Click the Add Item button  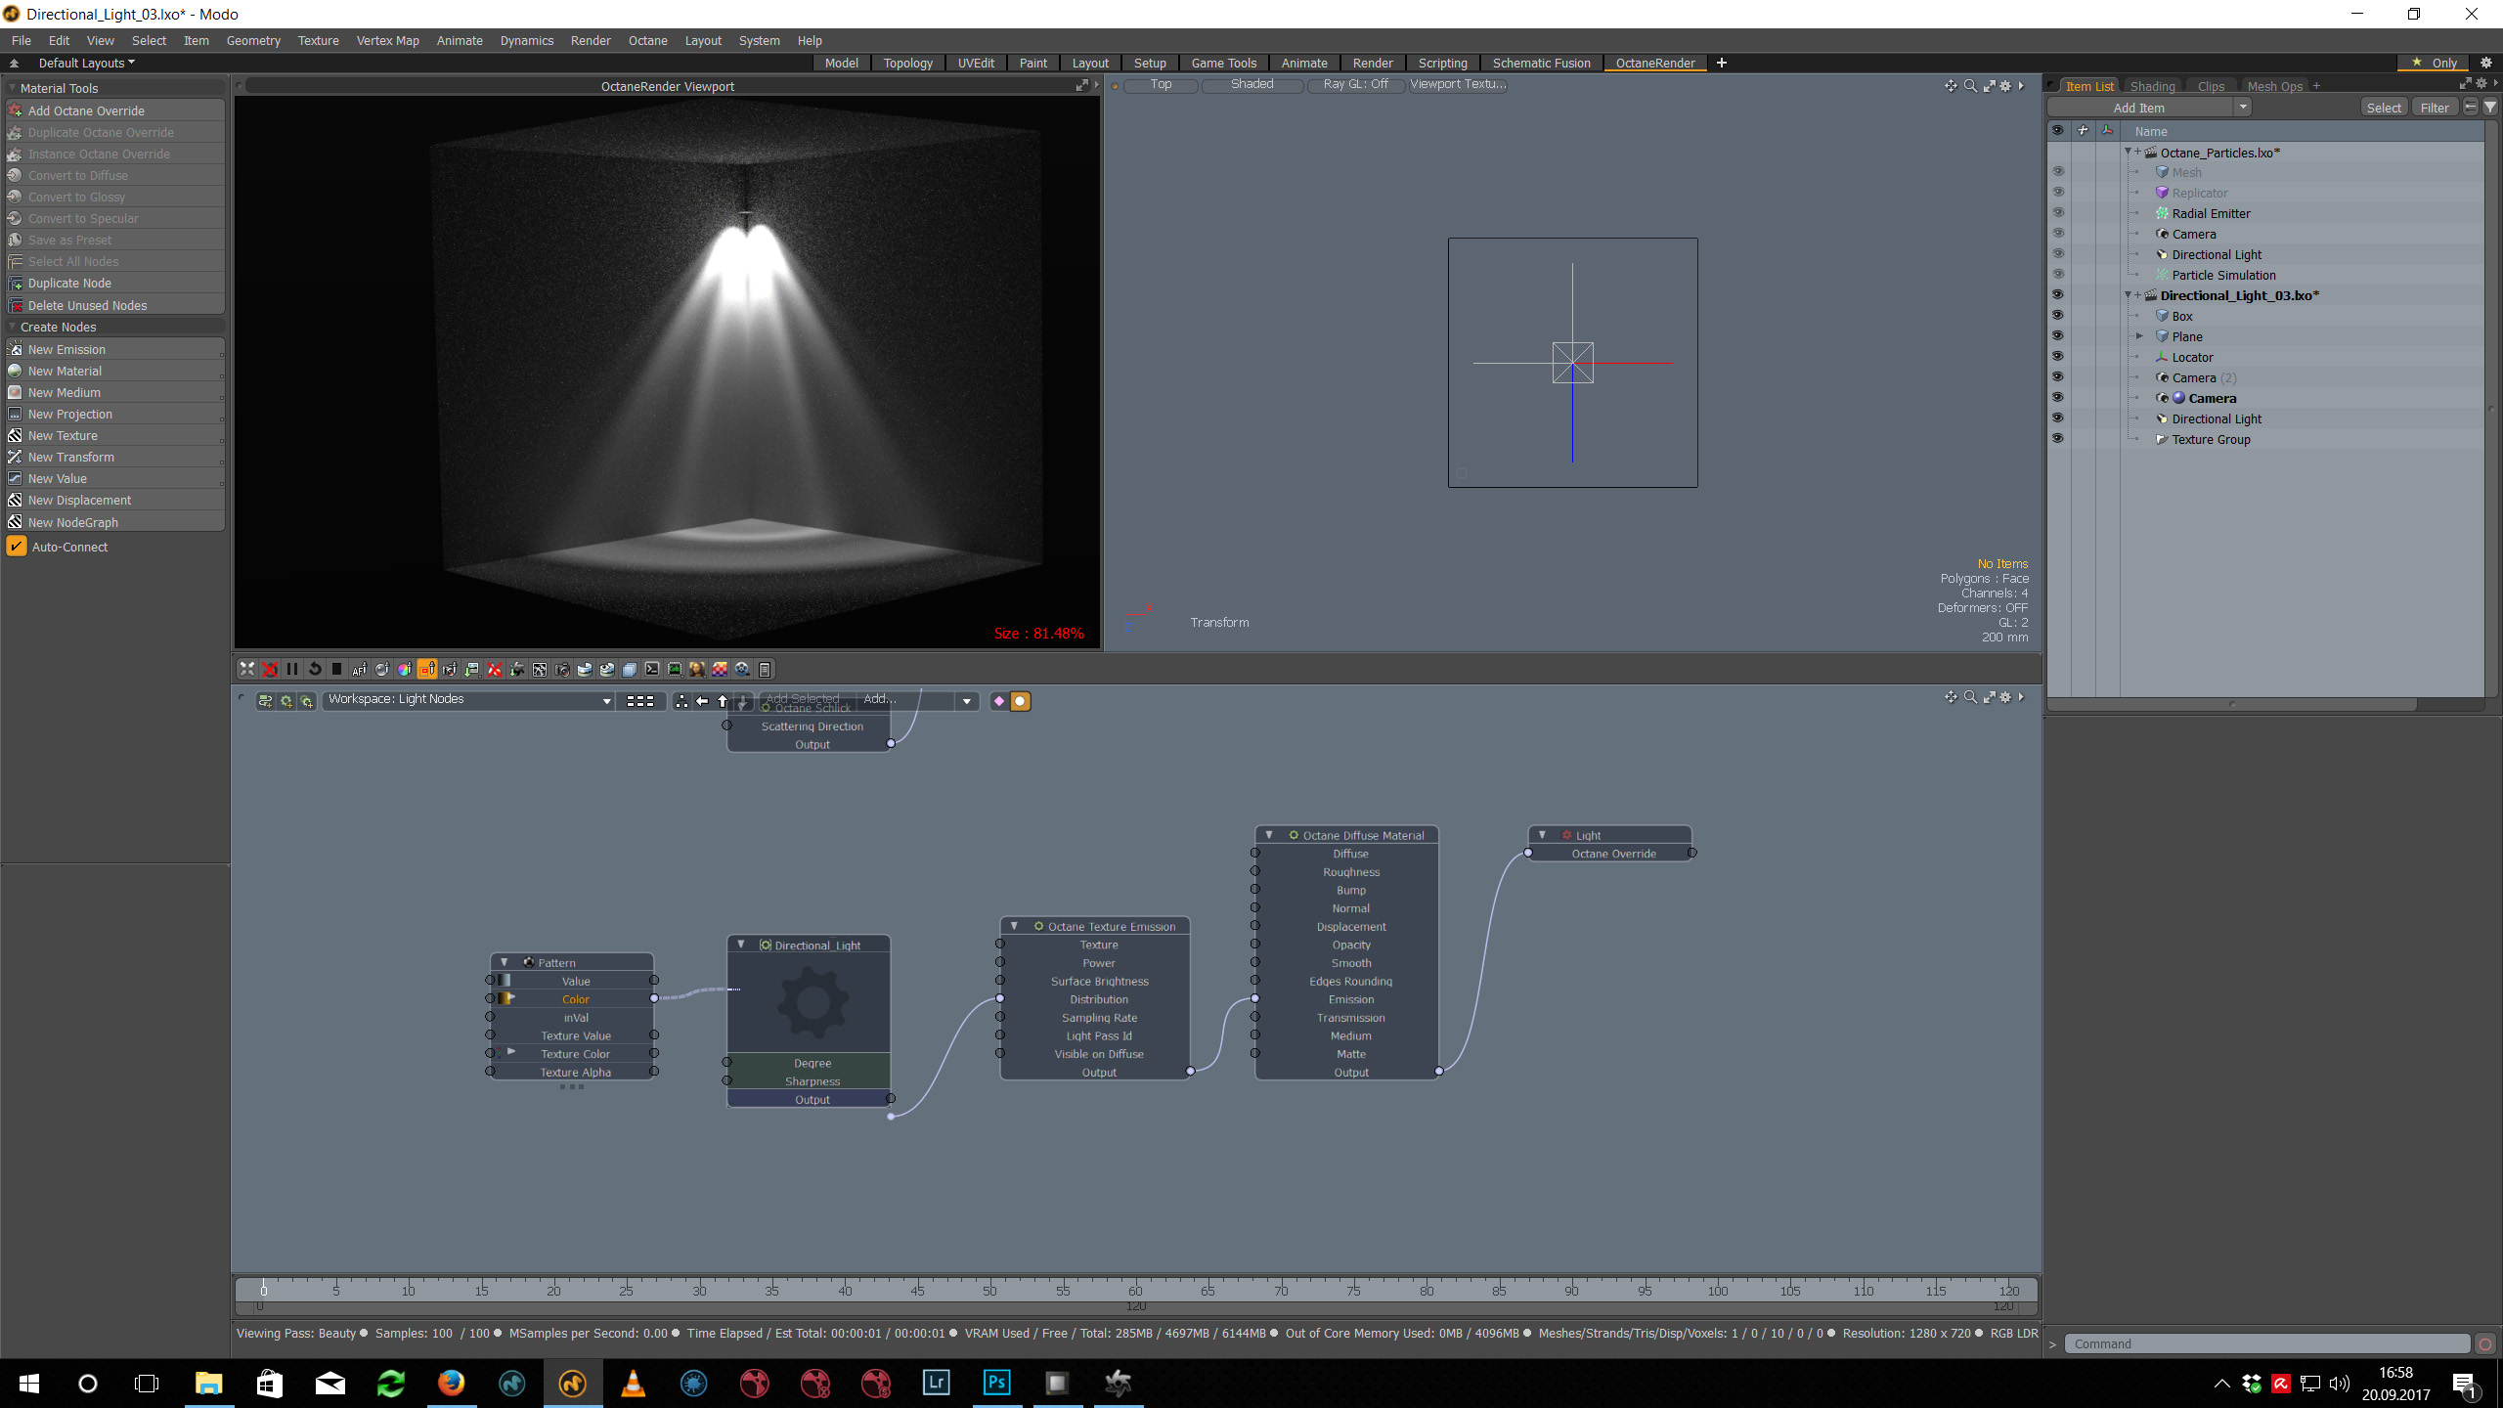click(x=2138, y=108)
